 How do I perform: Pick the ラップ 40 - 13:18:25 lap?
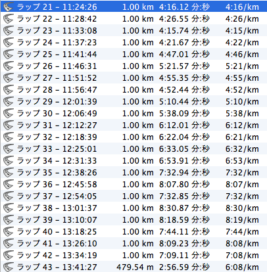click(x=133, y=231)
